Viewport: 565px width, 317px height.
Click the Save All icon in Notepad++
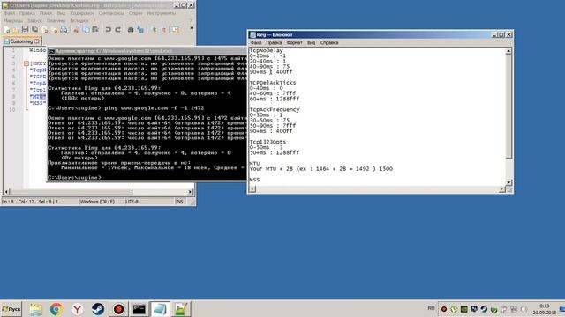click(35, 30)
